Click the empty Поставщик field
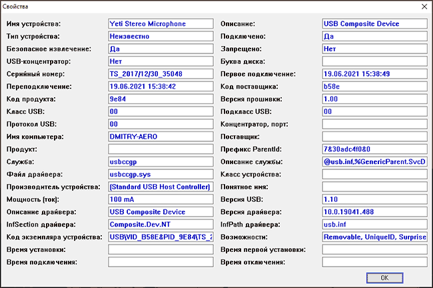Image resolution: width=433 pixels, height=288 pixels. pyautogui.click(x=375, y=137)
